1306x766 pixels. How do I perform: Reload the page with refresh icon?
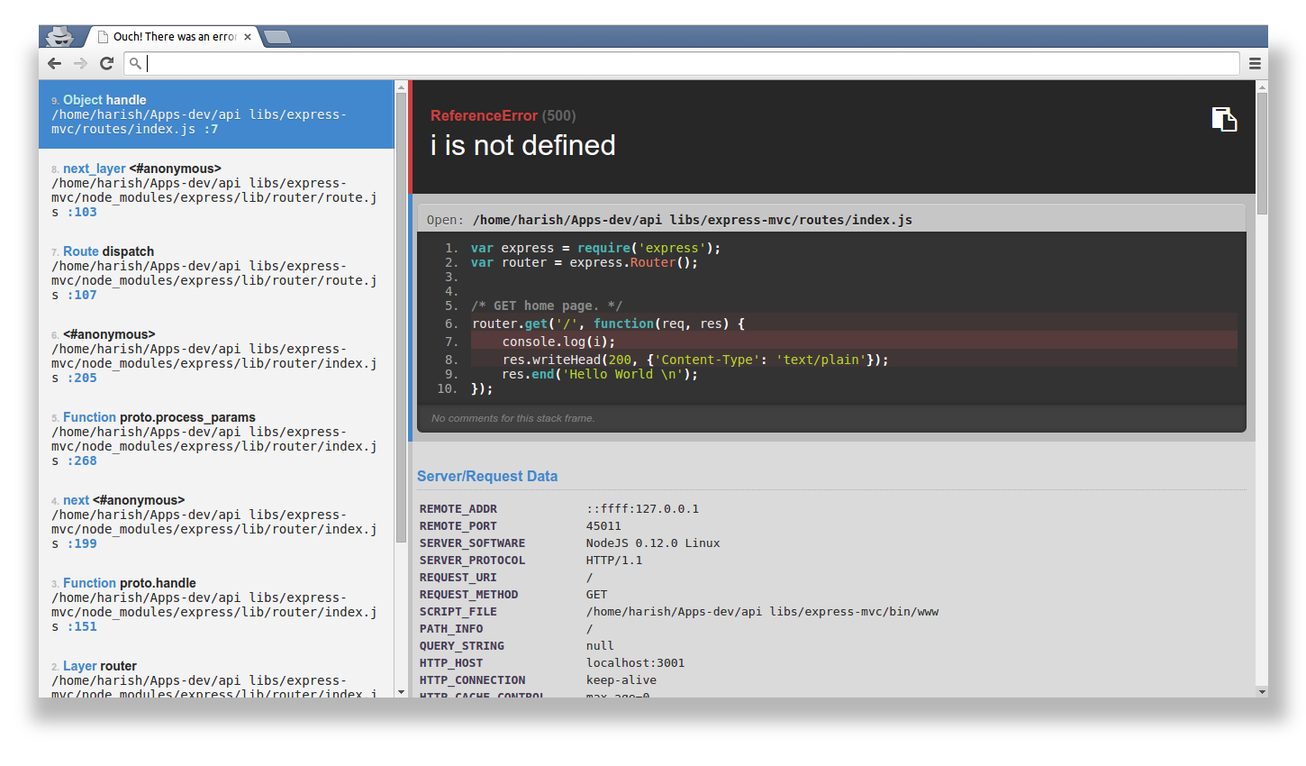(x=106, y=63)
